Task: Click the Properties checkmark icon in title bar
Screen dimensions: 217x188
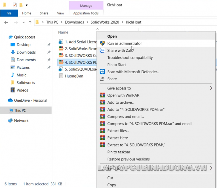Action: tap(14, 5)
